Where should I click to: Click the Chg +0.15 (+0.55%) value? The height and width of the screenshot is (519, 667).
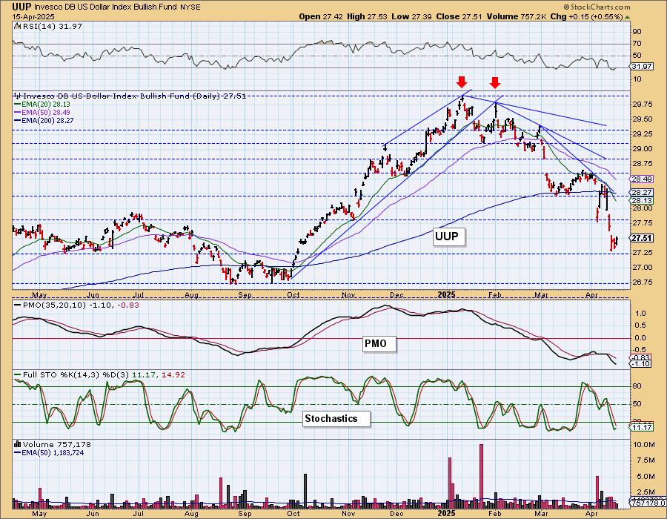tap(587, 16)
